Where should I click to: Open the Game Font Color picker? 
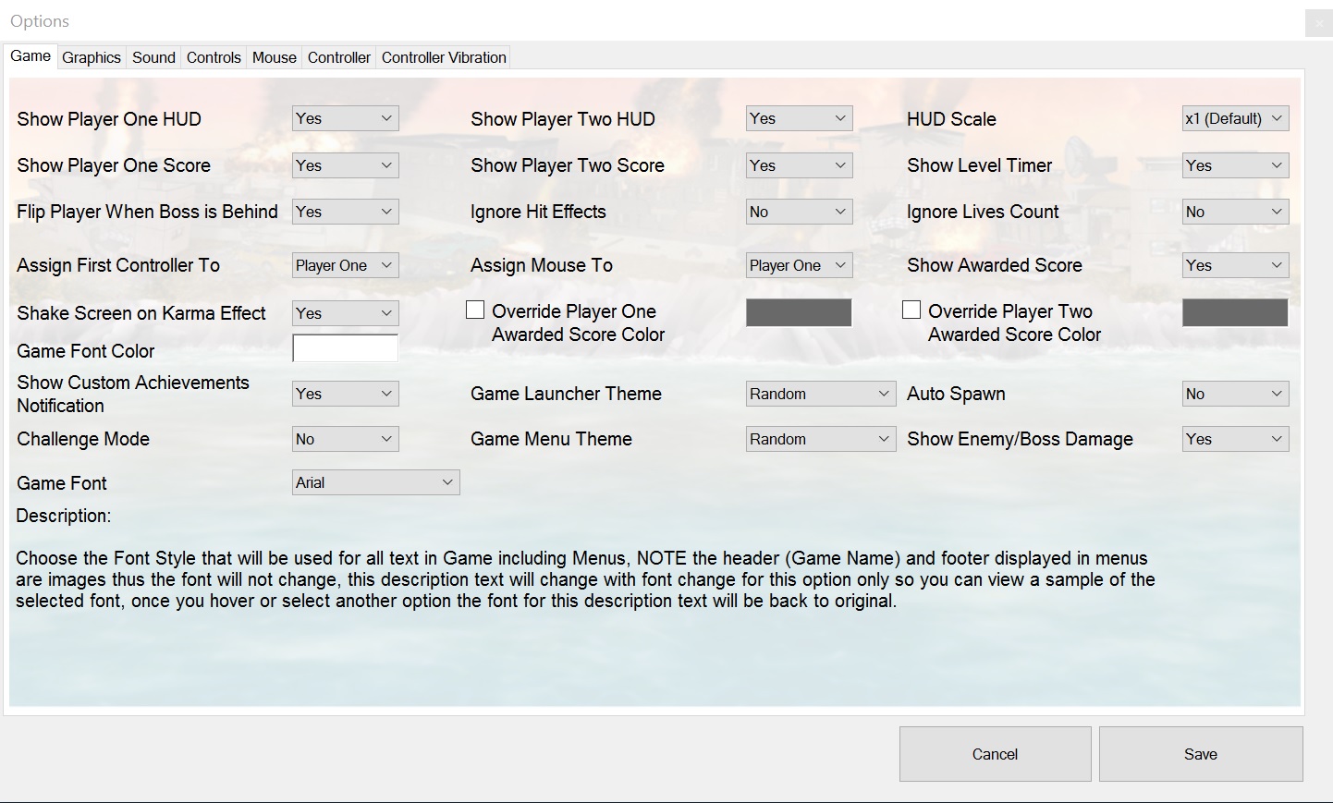click(345, 347)
